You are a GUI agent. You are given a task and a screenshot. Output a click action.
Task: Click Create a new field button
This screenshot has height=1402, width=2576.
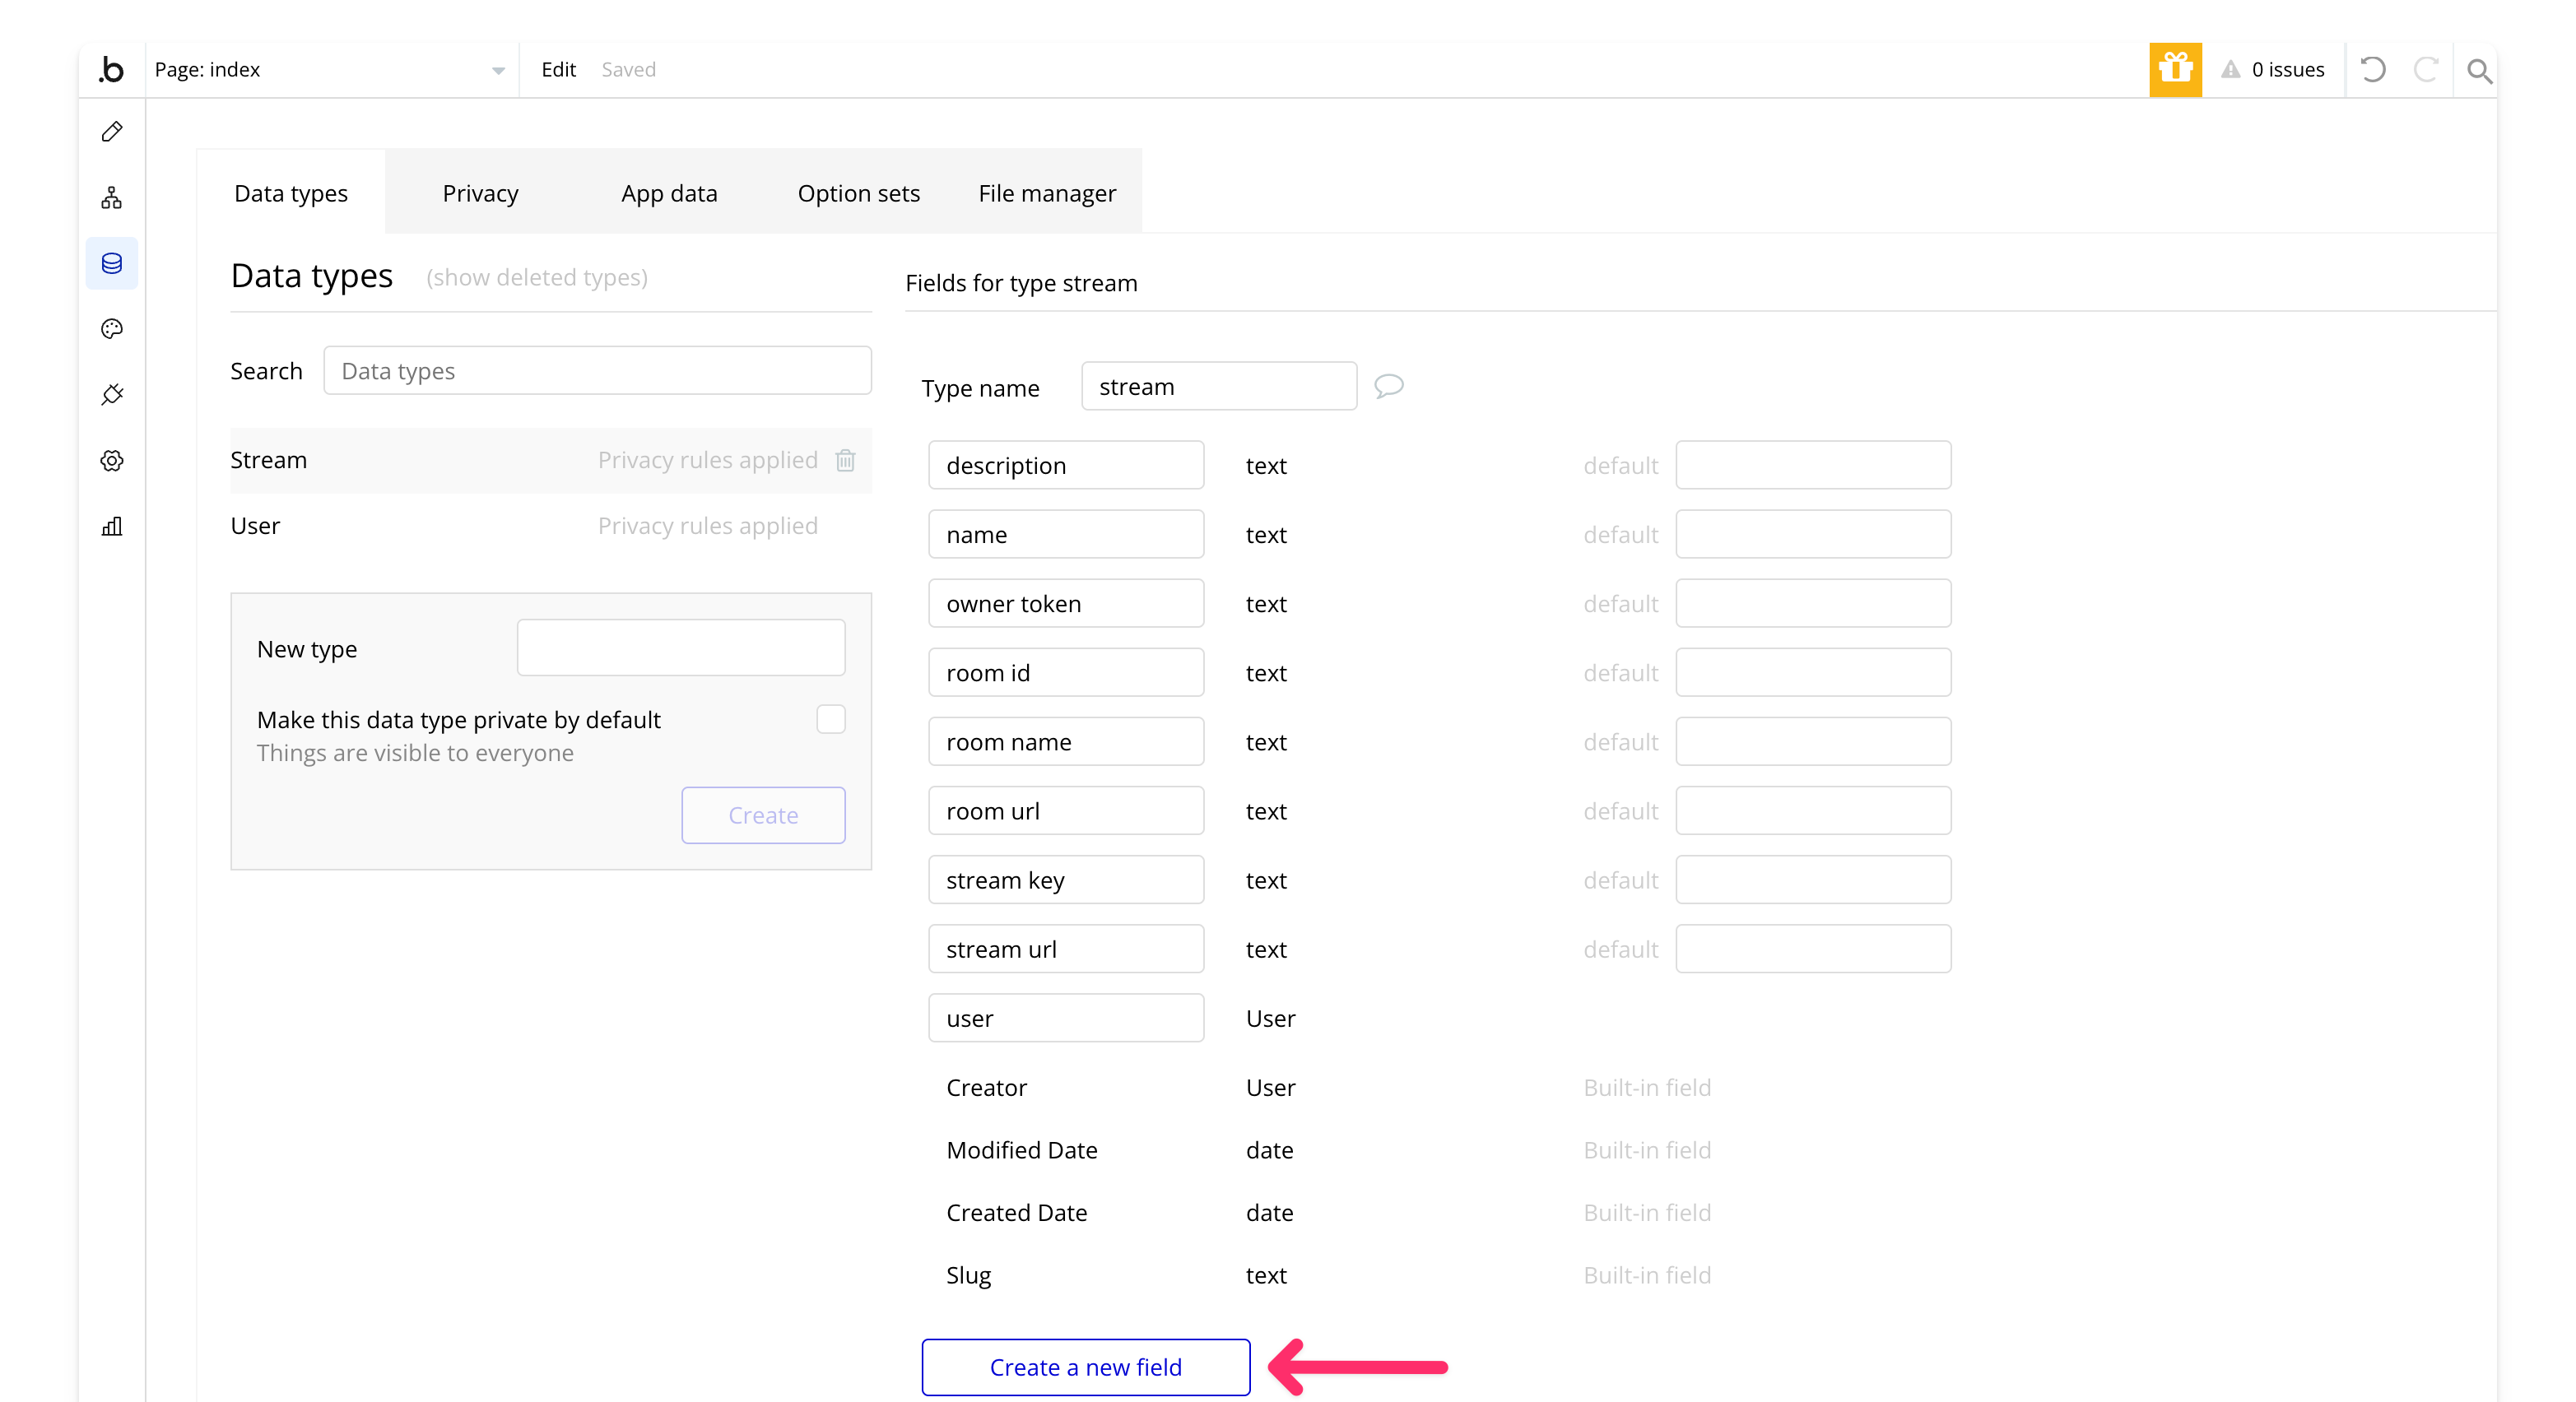(1085, 1367)
